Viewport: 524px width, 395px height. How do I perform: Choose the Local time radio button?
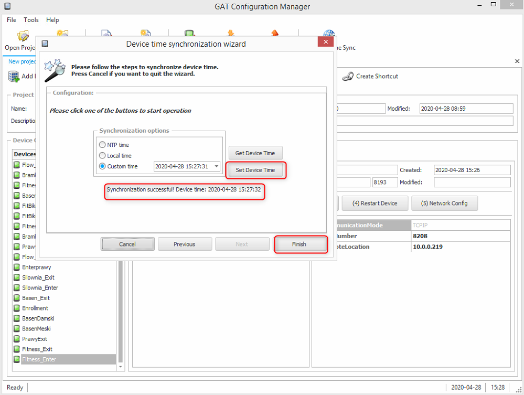tap(102, 156)
